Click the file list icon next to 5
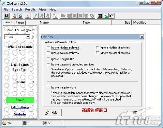Viewport: 163px width, 128px height. (x=45, y=123)
